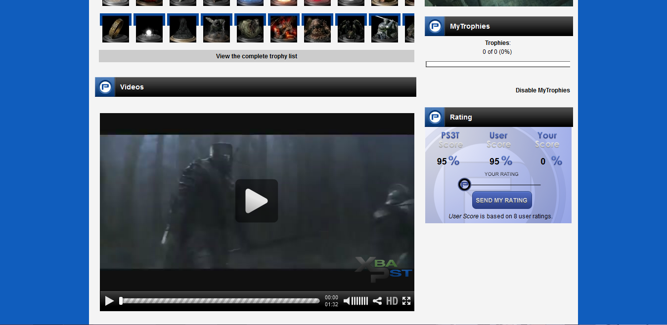Enter fullscreen video mode
Viewport: 667px width, 325px height.
point(406,301)
